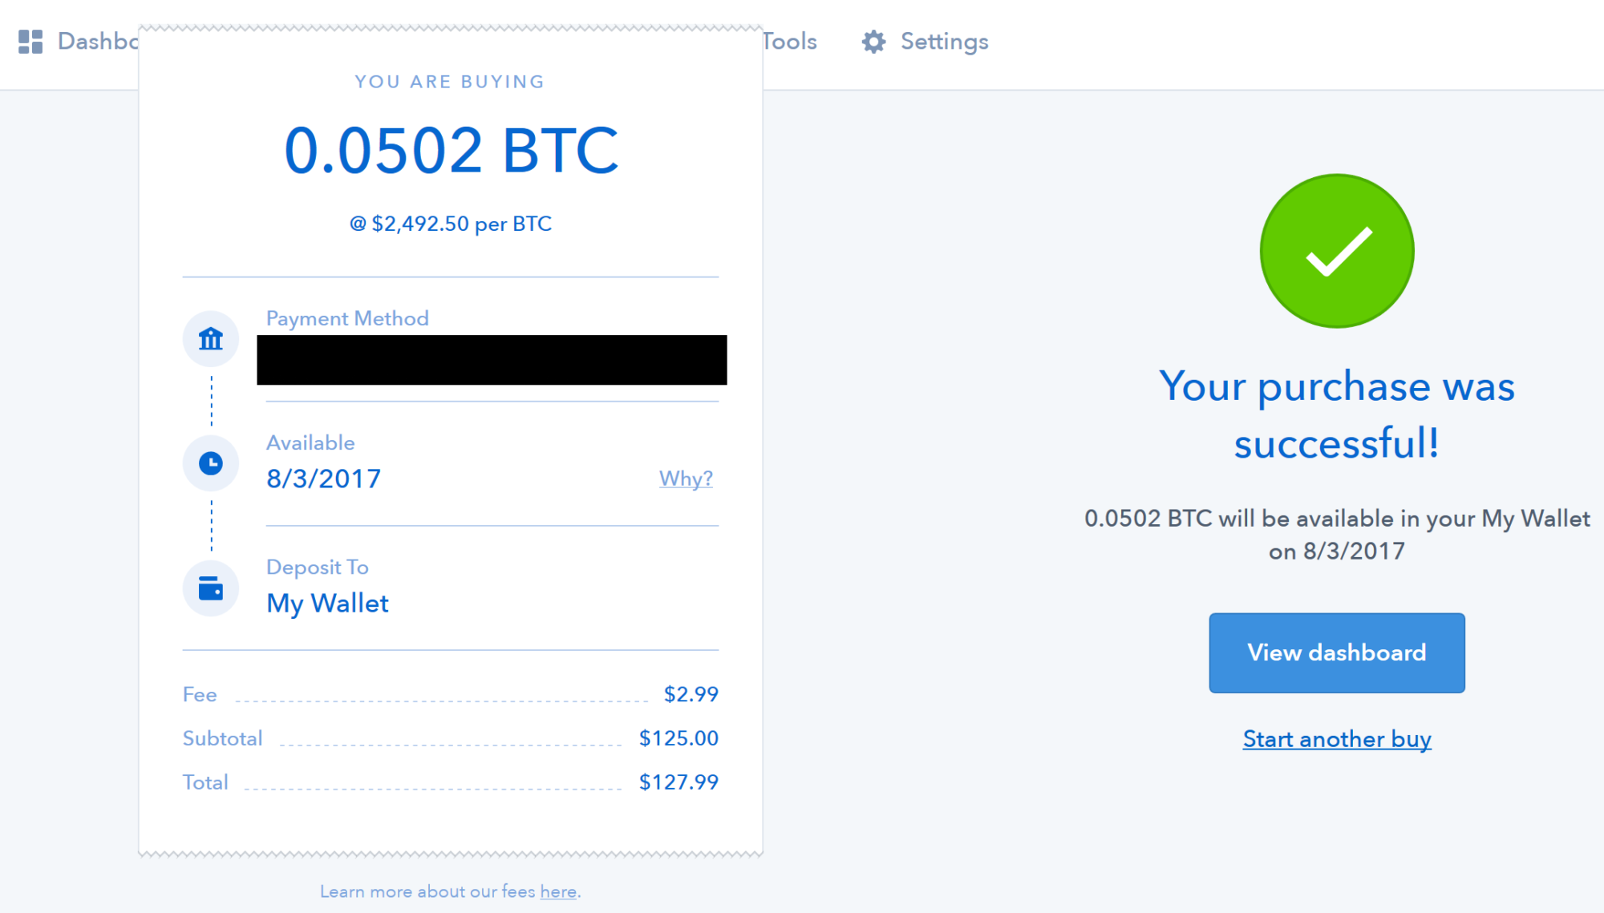Click the Total $127.99 row

tap(449, 782)
